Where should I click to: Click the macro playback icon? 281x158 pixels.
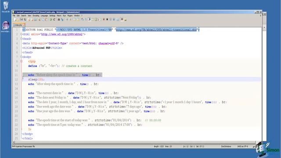click(110, 19)
